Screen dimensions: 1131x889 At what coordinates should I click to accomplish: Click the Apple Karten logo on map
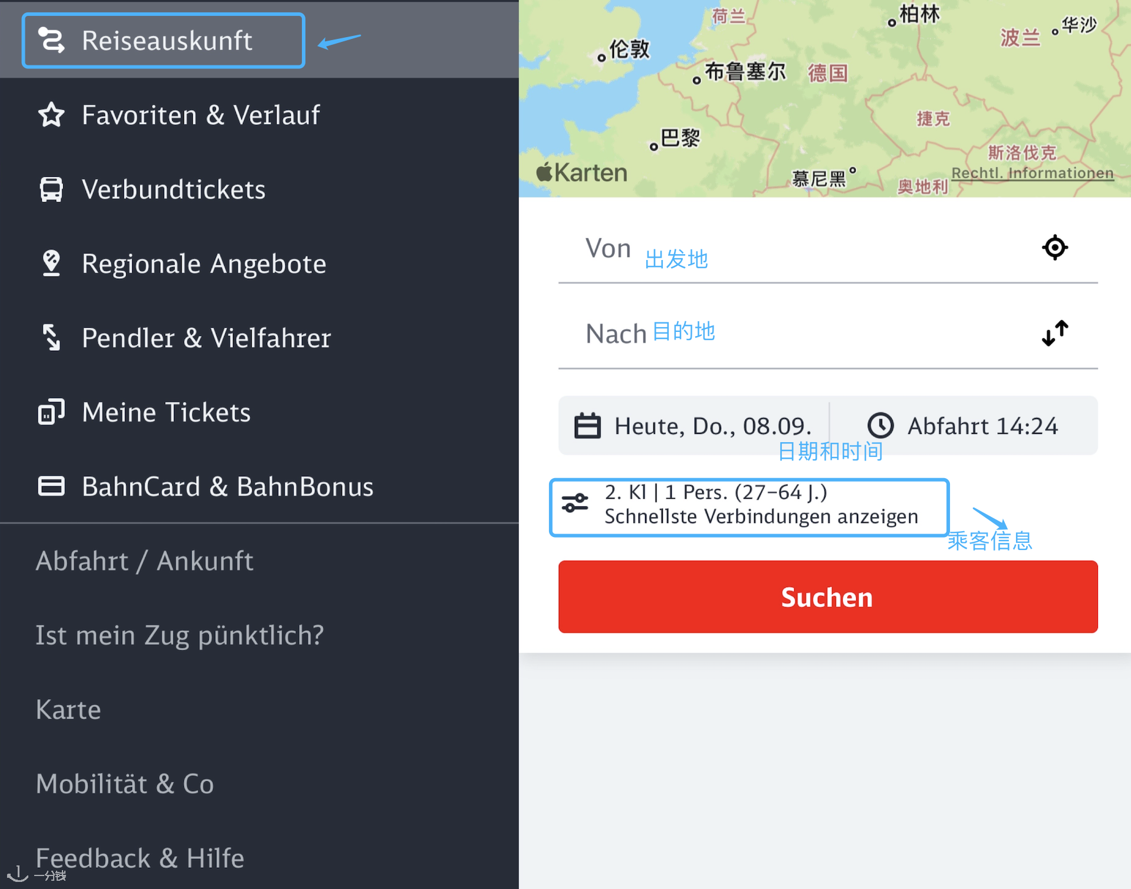[581, 173]
